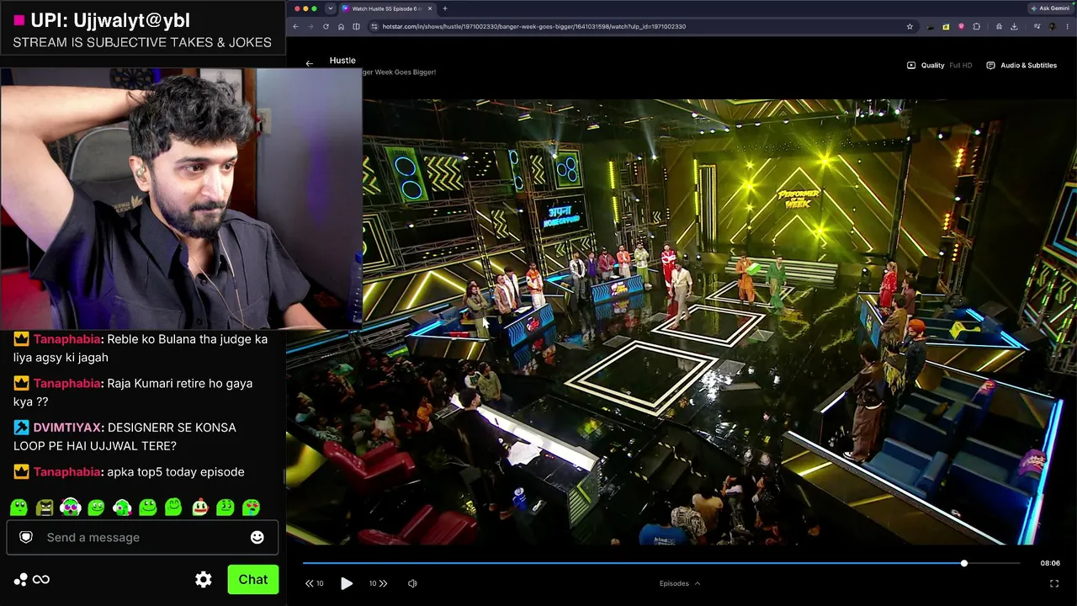1077x606 pixels.
Task: Click the browser forward button
Action: coord(310,26)
